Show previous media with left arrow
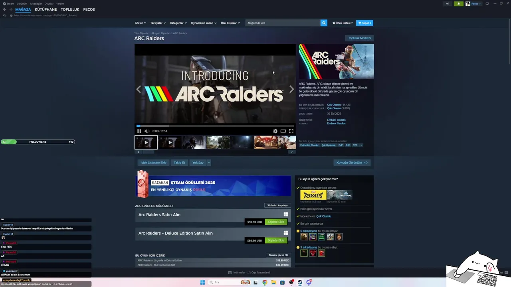Viewport: 511px width, 287px height. (139, 89)
